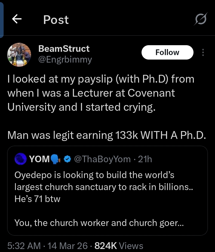Image resolution: width=215 pixels, height=252 pixels.
Task: Click the blue verified badge beside YOM
Action: (67, 159)
